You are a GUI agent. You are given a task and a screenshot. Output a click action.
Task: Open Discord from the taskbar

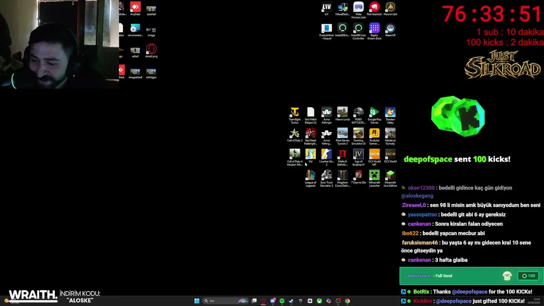pos(273,301)
